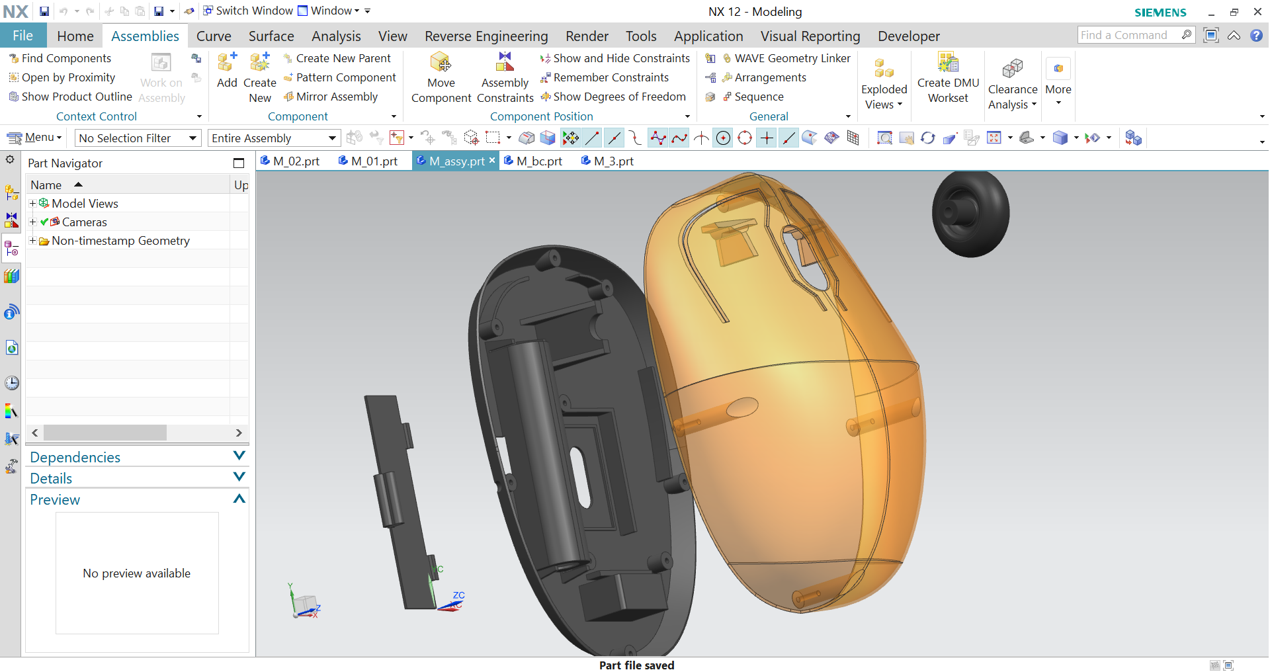Toggle the Quadrant Point snap option
Image resolution: width=1270 pixels, height=672 pixels.
(745, 138)
